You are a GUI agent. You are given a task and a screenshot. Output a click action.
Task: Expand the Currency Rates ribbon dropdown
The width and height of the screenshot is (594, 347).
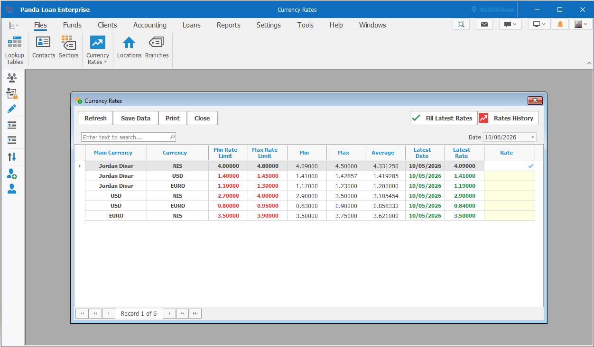tap(98, 50)
